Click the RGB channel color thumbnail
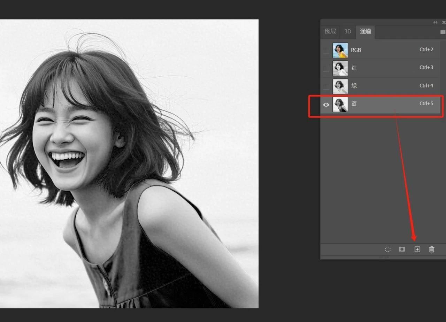This screenshot has width=446, height=322. 340,50
